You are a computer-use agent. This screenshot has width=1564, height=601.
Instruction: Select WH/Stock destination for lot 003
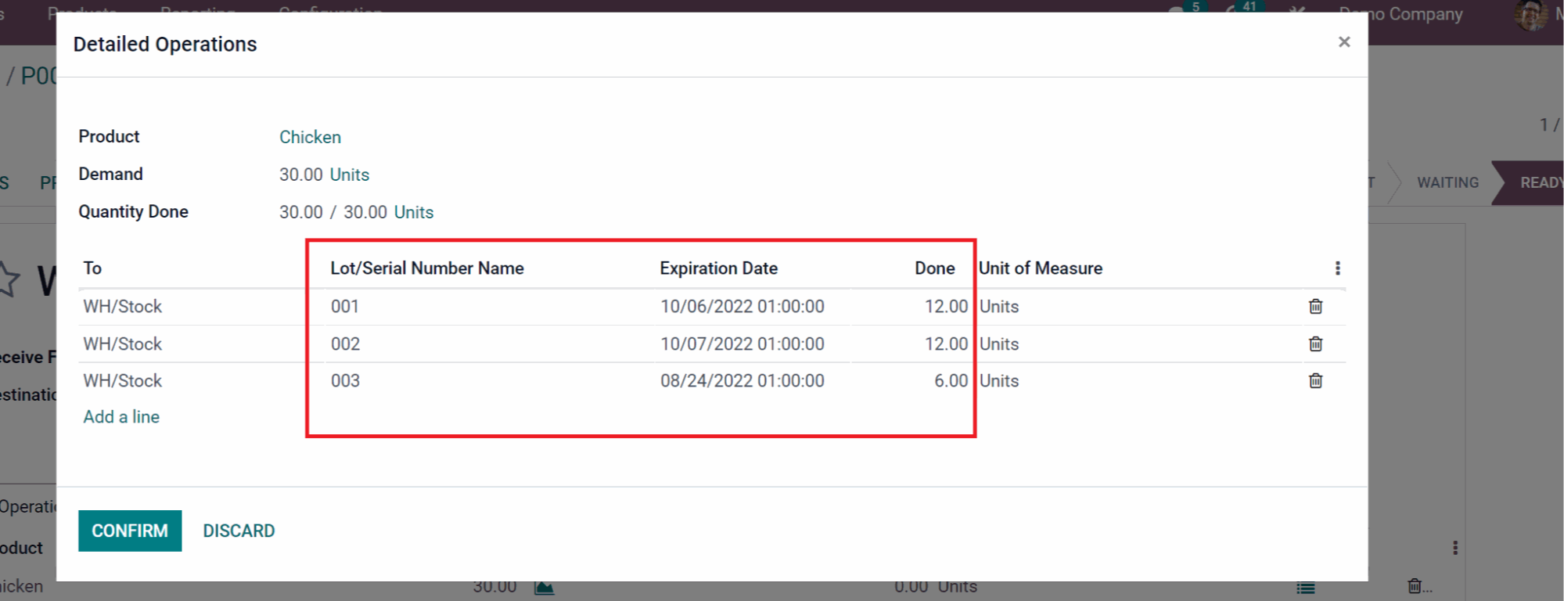123,380
